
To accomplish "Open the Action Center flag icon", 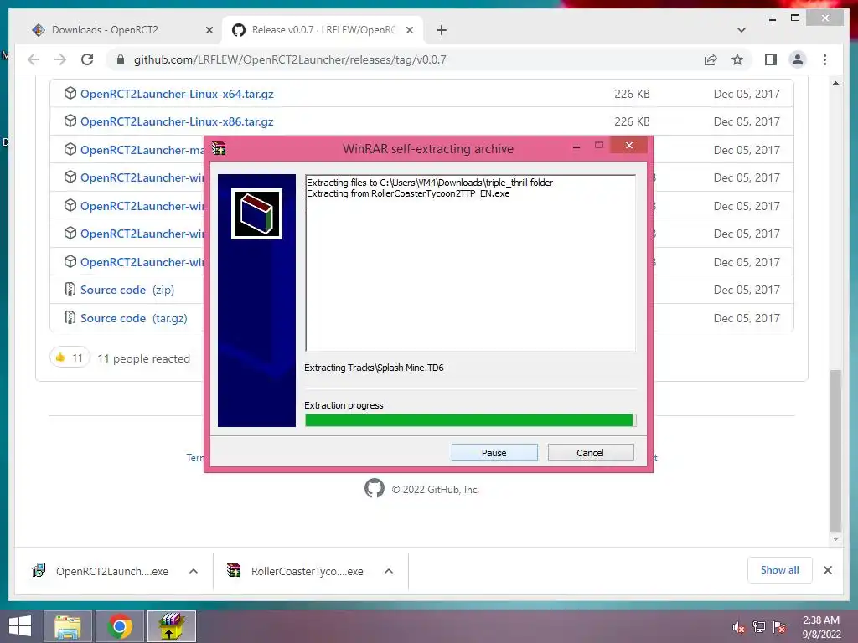I will click(780, 627).
